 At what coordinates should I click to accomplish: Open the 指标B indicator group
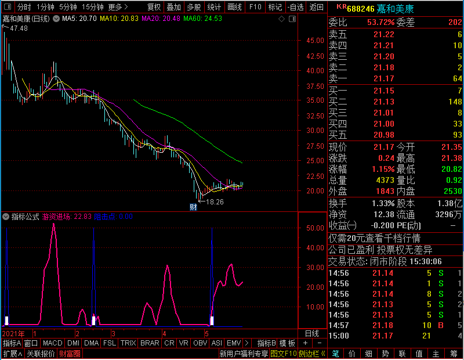[x=267, y=343]
